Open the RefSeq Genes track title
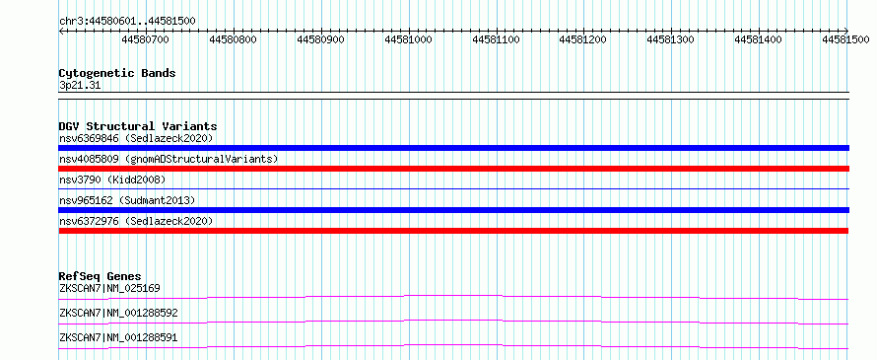Viewport: 877px width, 360px height. 101,276
